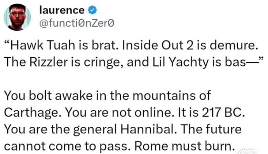Click the sentence "Rome must burn."
This screenshot has width=268, height=154.
tap(184, 146)
